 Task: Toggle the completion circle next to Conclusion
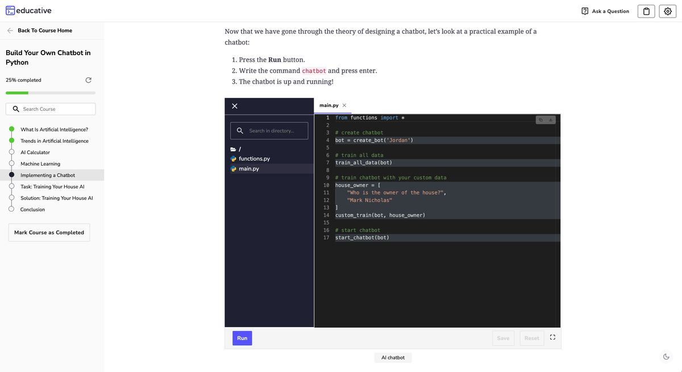tap(11, 209)
